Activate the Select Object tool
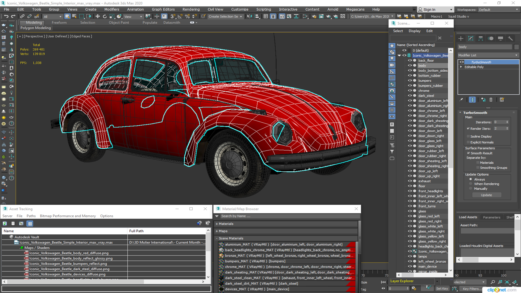Screen dimensions: 521x293 click(67, 17)
